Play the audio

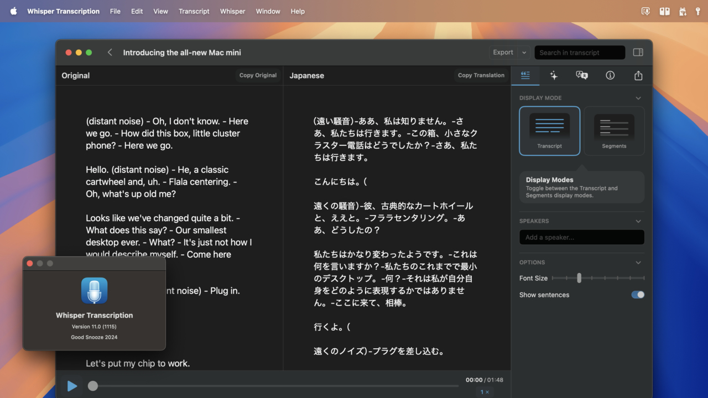pyautogui.click(x=72, y=386)
